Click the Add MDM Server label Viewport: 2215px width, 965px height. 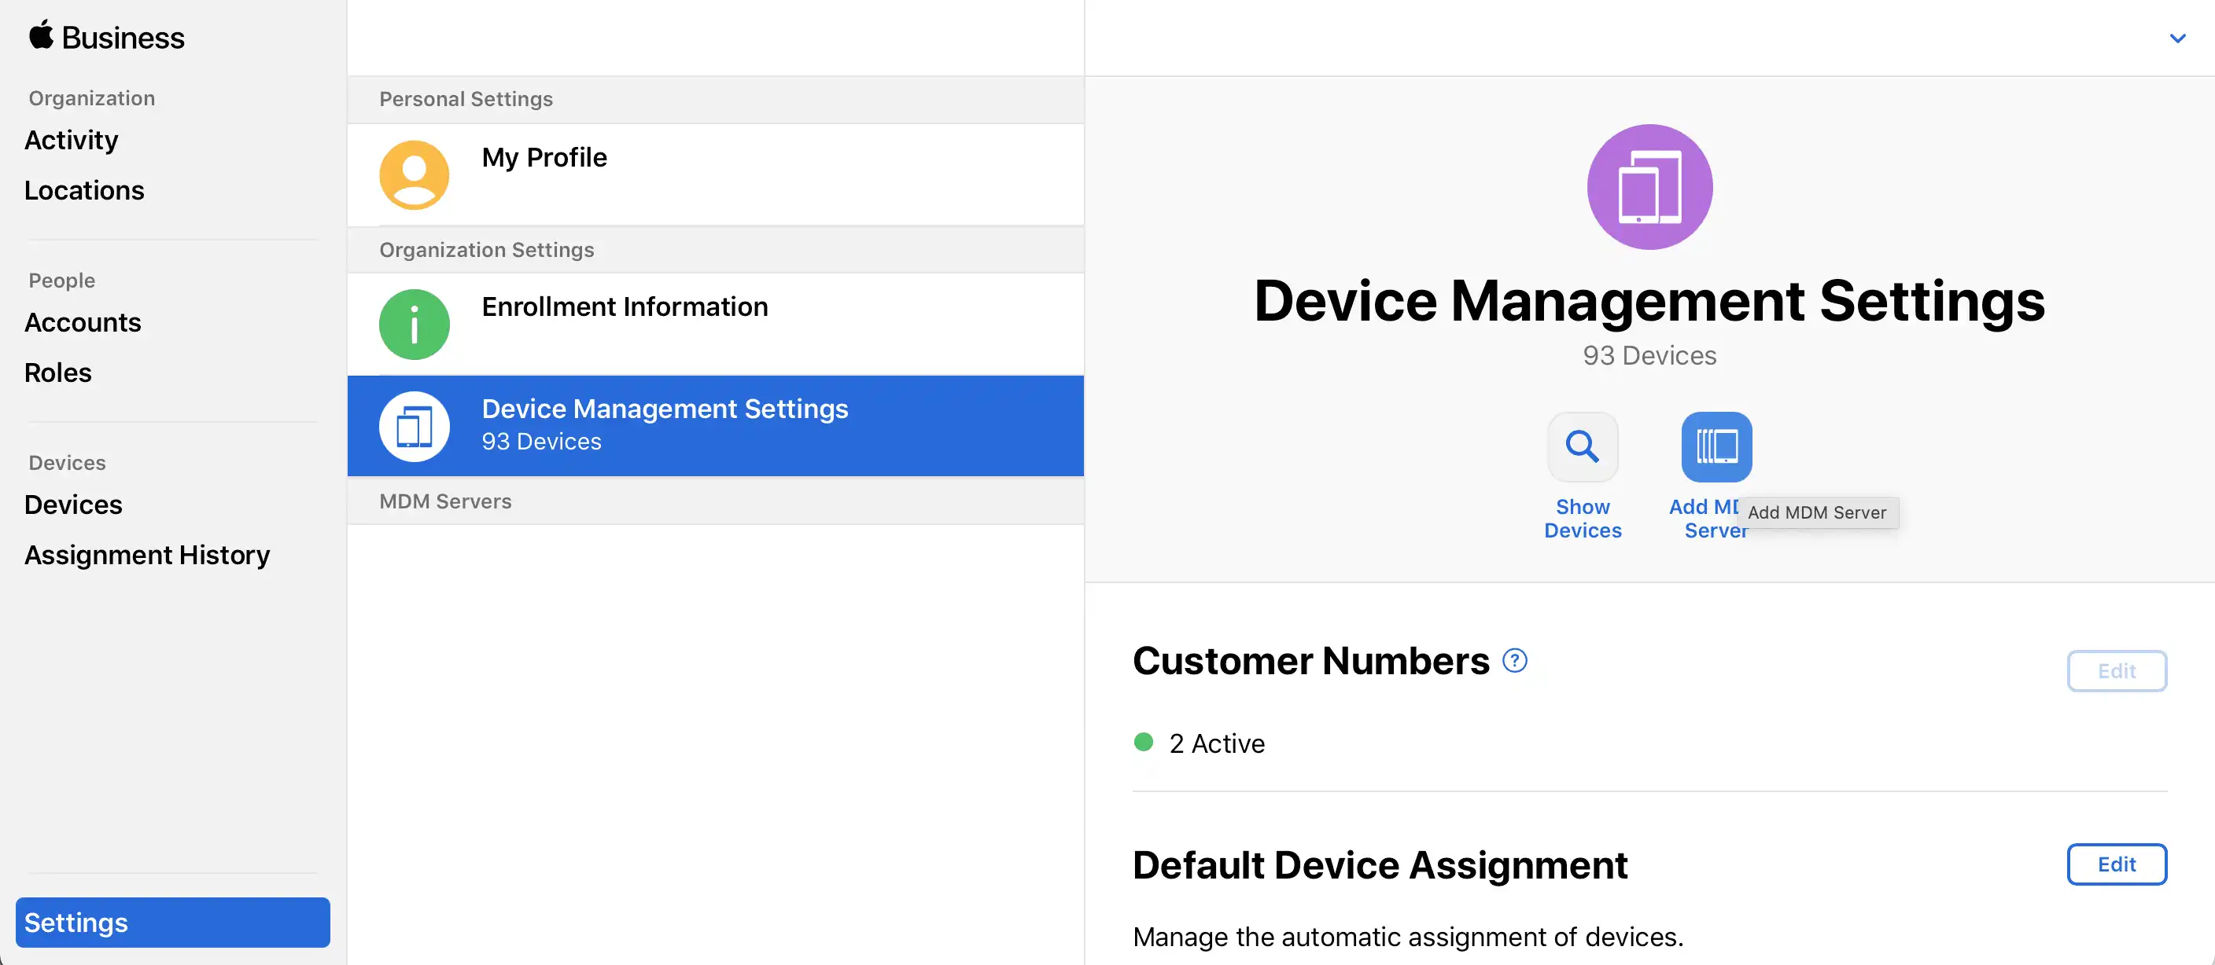pyautogui.click(x=1708, y=518)
